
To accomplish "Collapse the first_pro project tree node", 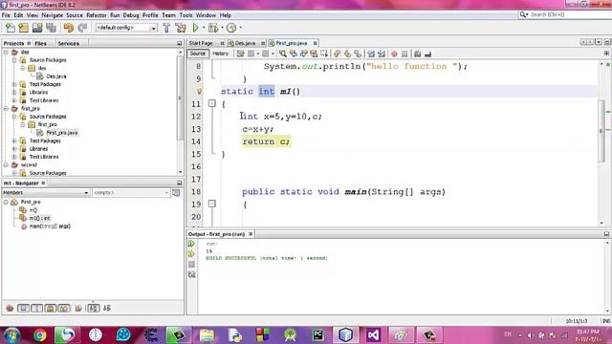I will [6, 108].
